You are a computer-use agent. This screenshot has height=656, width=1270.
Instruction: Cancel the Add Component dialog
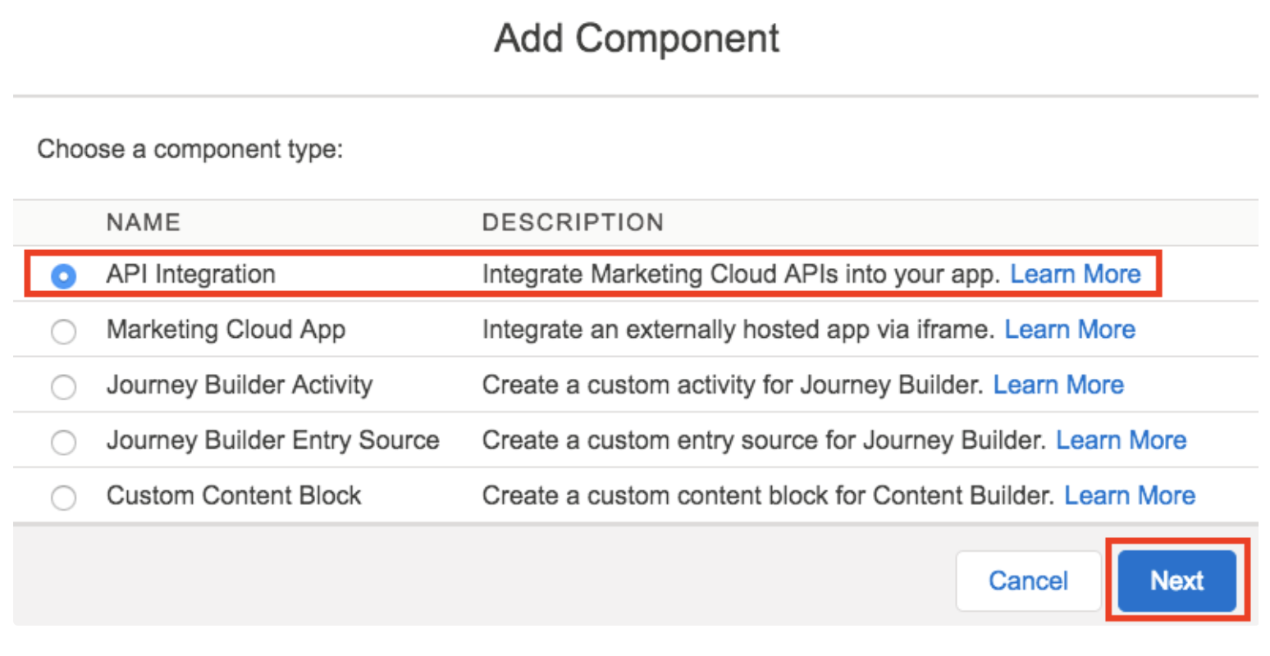pyautogui.click(x=1028, y=581)
